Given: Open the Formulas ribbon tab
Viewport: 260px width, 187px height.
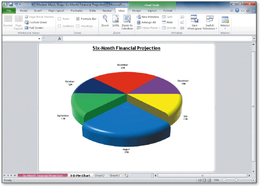Looking at the screenshot, I should (77, 11).
